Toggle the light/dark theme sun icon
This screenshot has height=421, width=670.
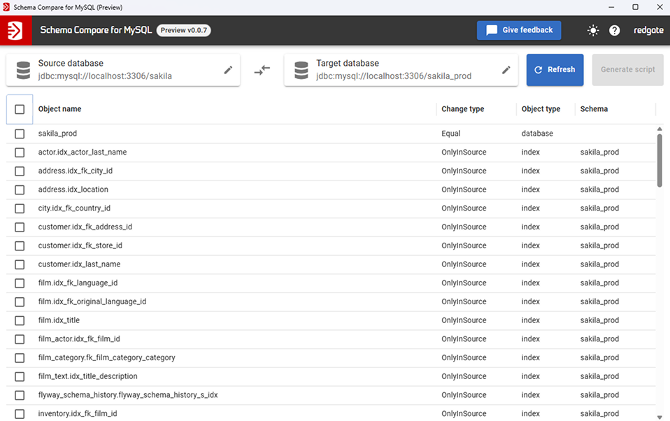coord(592,30)
